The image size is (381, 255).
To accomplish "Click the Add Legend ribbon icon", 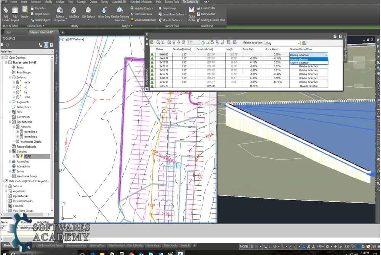I will click(15, 14).
